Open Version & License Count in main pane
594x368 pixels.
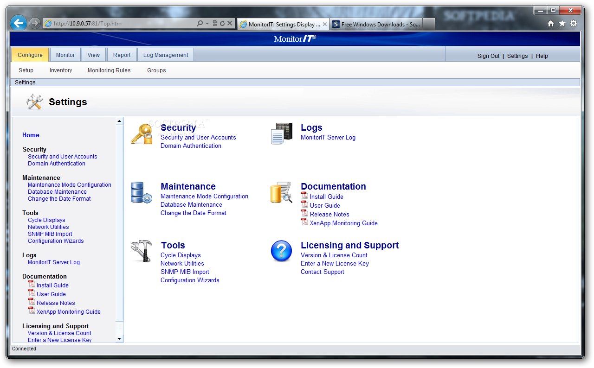click(334, 255)
